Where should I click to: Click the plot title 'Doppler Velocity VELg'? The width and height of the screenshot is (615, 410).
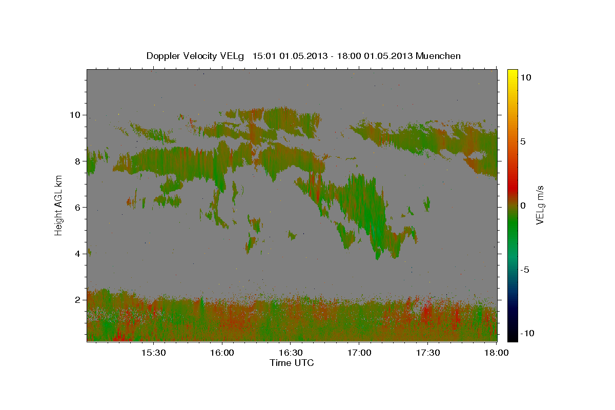(x=196, y=56)
